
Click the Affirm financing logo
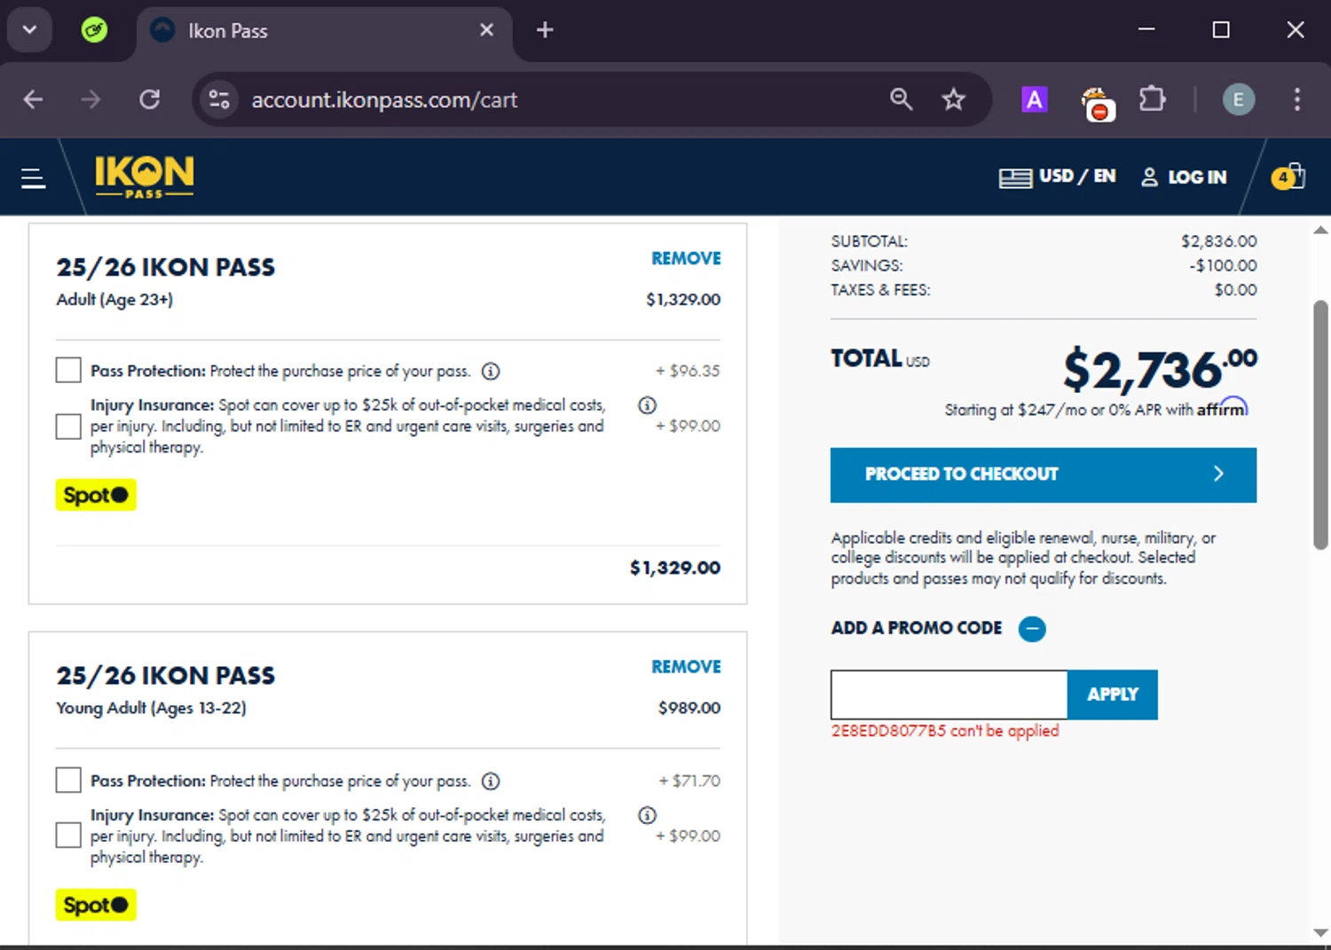[x=1222, y=407]
